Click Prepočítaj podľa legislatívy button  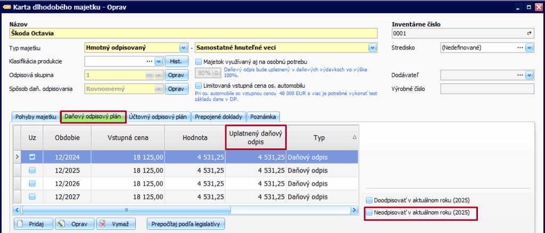coord(186,223)
